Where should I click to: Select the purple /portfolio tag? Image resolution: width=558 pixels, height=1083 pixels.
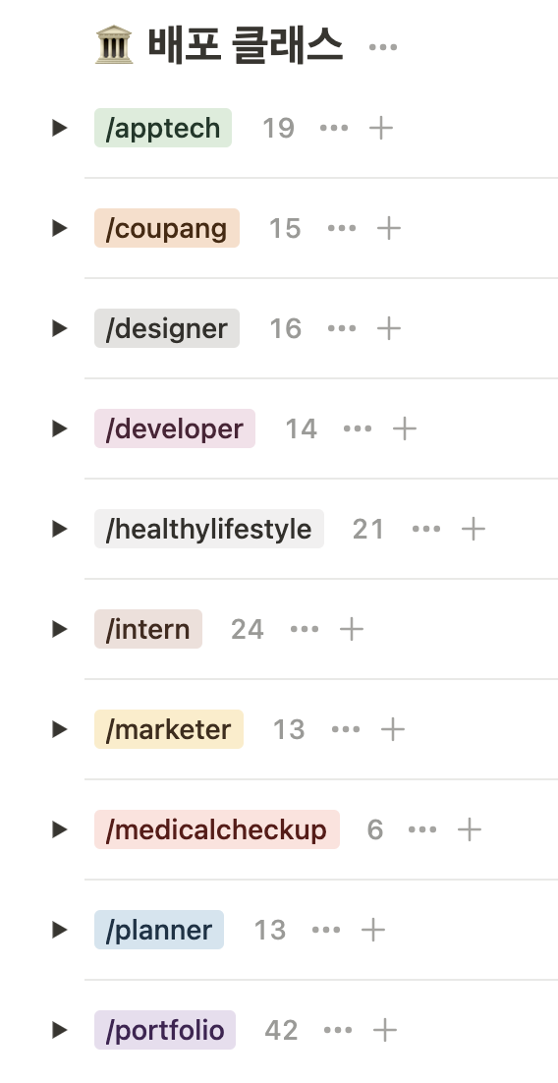pyautogui.click(x=165, y=1031)
